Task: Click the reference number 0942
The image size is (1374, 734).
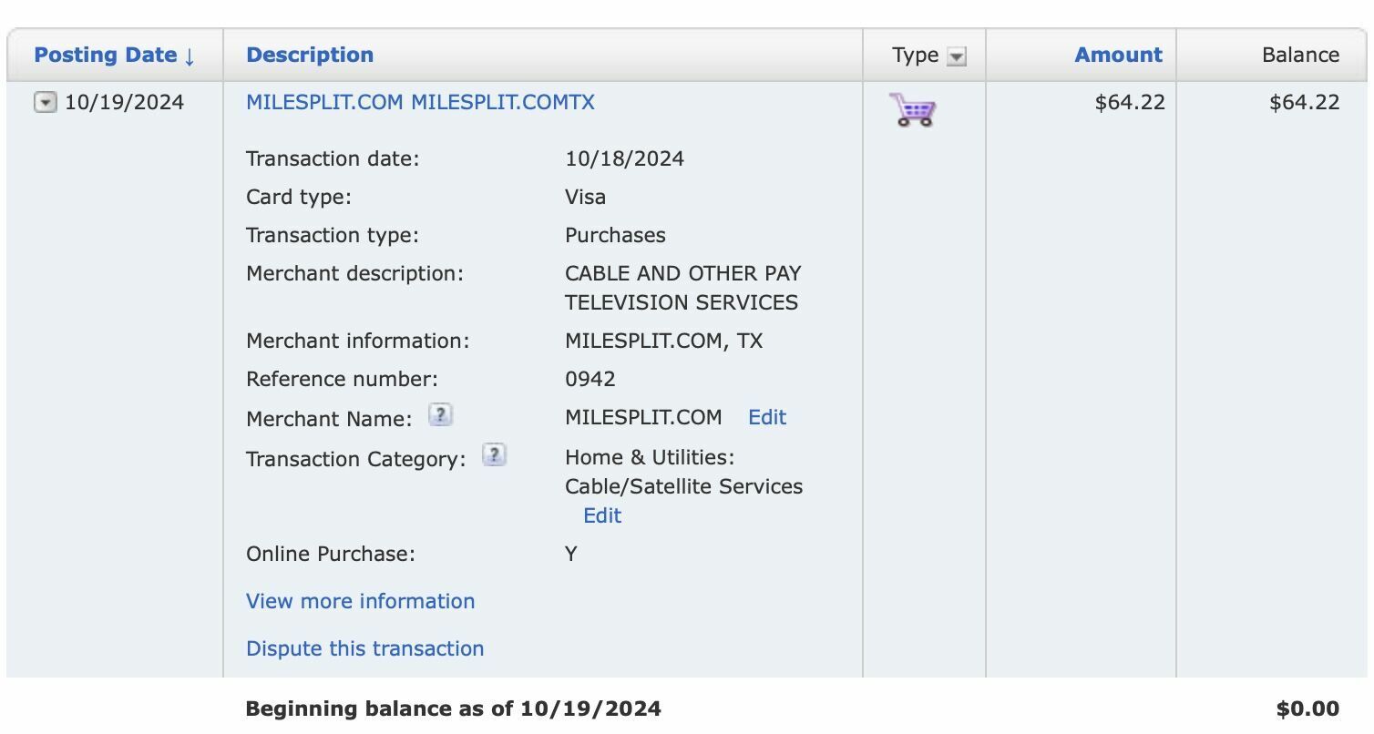Action: coord(590,379)
